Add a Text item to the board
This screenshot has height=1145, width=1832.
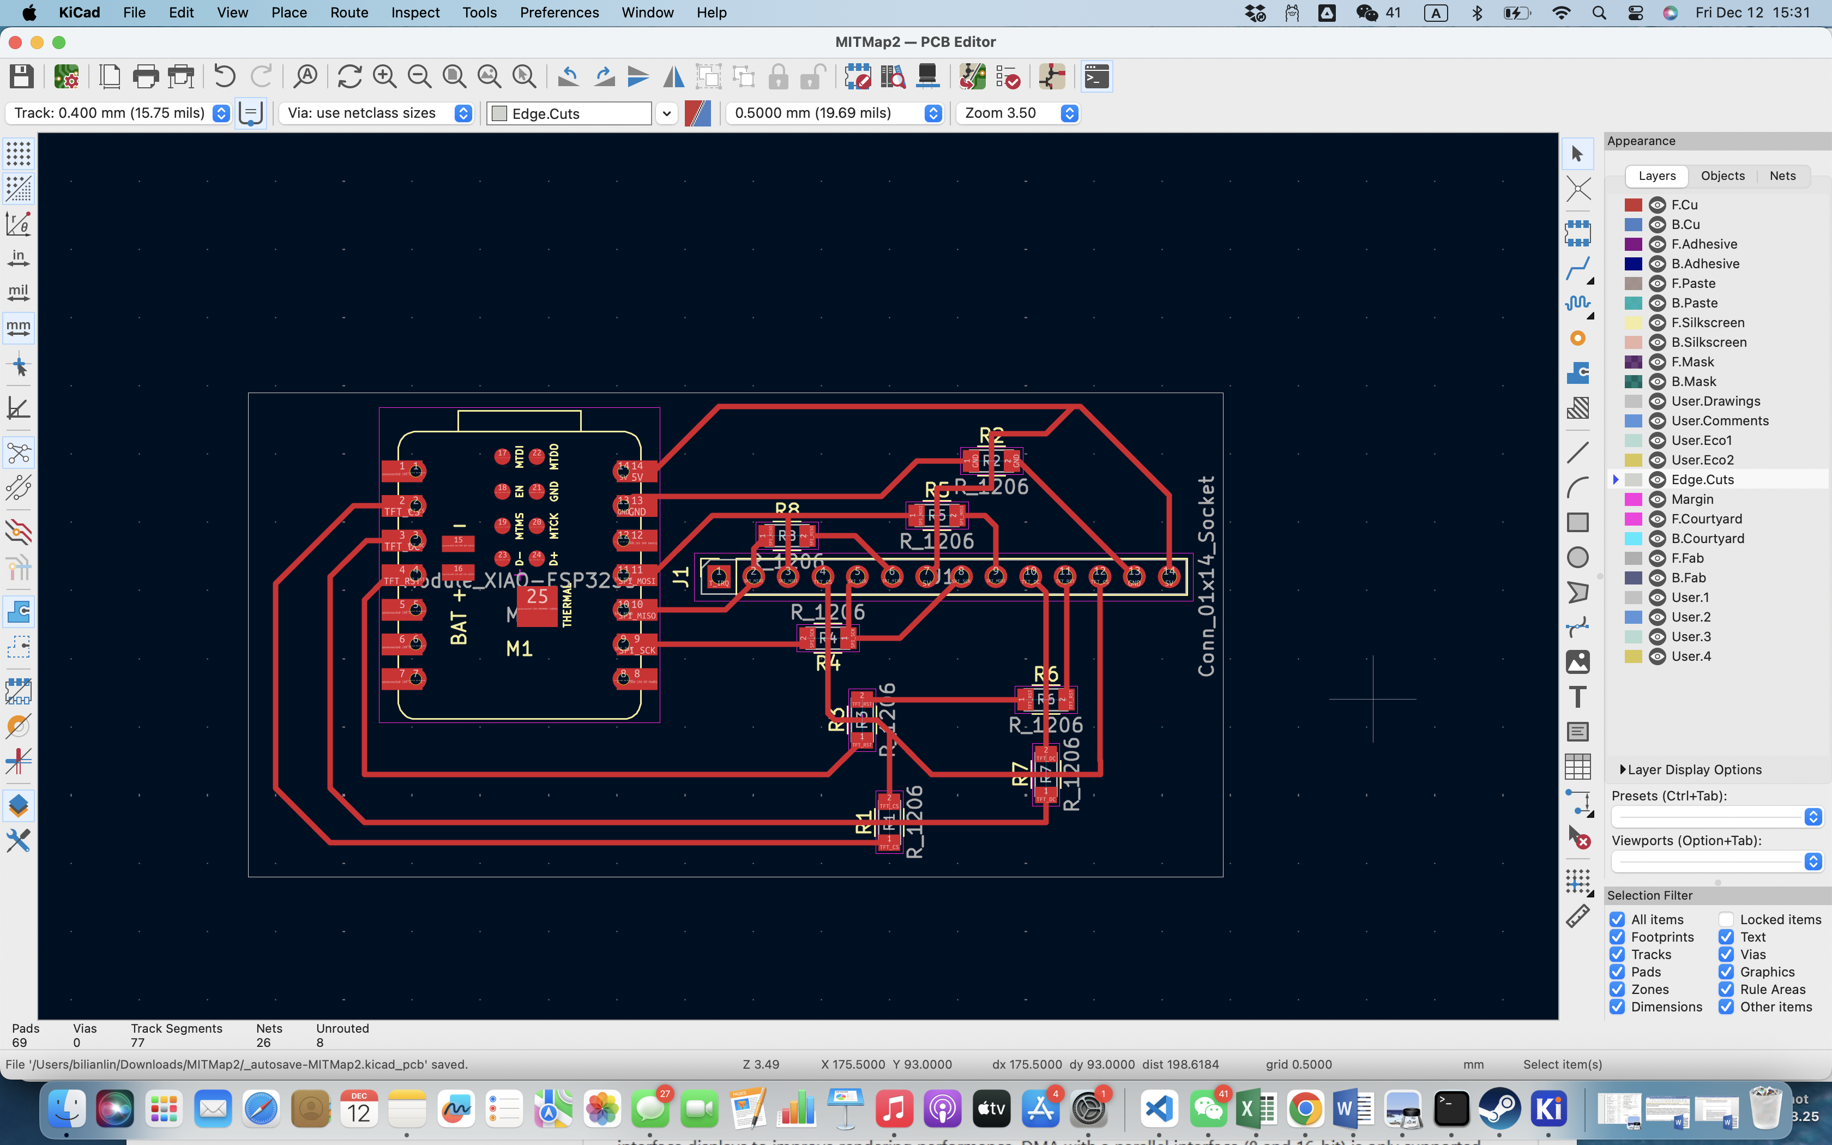1578,696
